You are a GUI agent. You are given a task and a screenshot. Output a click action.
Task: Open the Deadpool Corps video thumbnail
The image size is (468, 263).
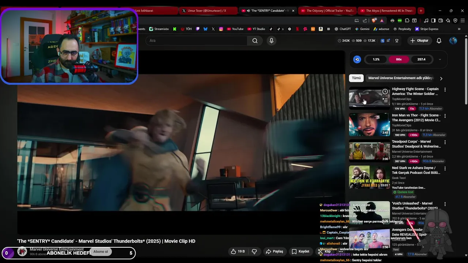(369, 150)
